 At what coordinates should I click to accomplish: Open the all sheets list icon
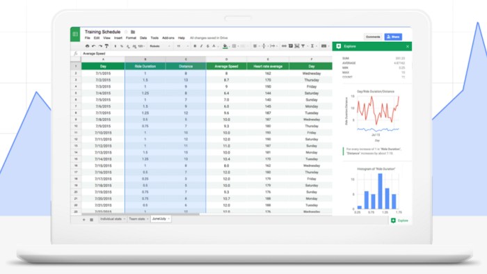click(x=91, y=220)
